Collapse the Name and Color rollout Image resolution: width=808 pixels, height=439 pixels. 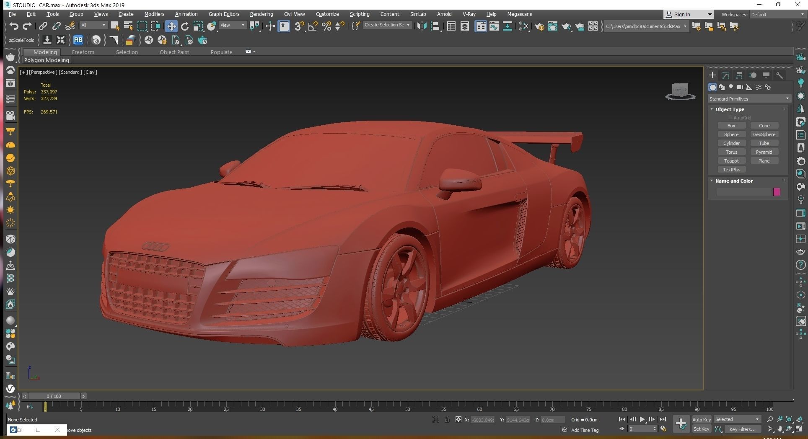(x=712, y=181)
